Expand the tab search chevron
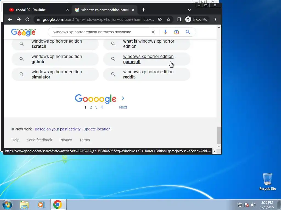Screen dimensions: 281x210 pyautogui.click(x=189, y=10)
